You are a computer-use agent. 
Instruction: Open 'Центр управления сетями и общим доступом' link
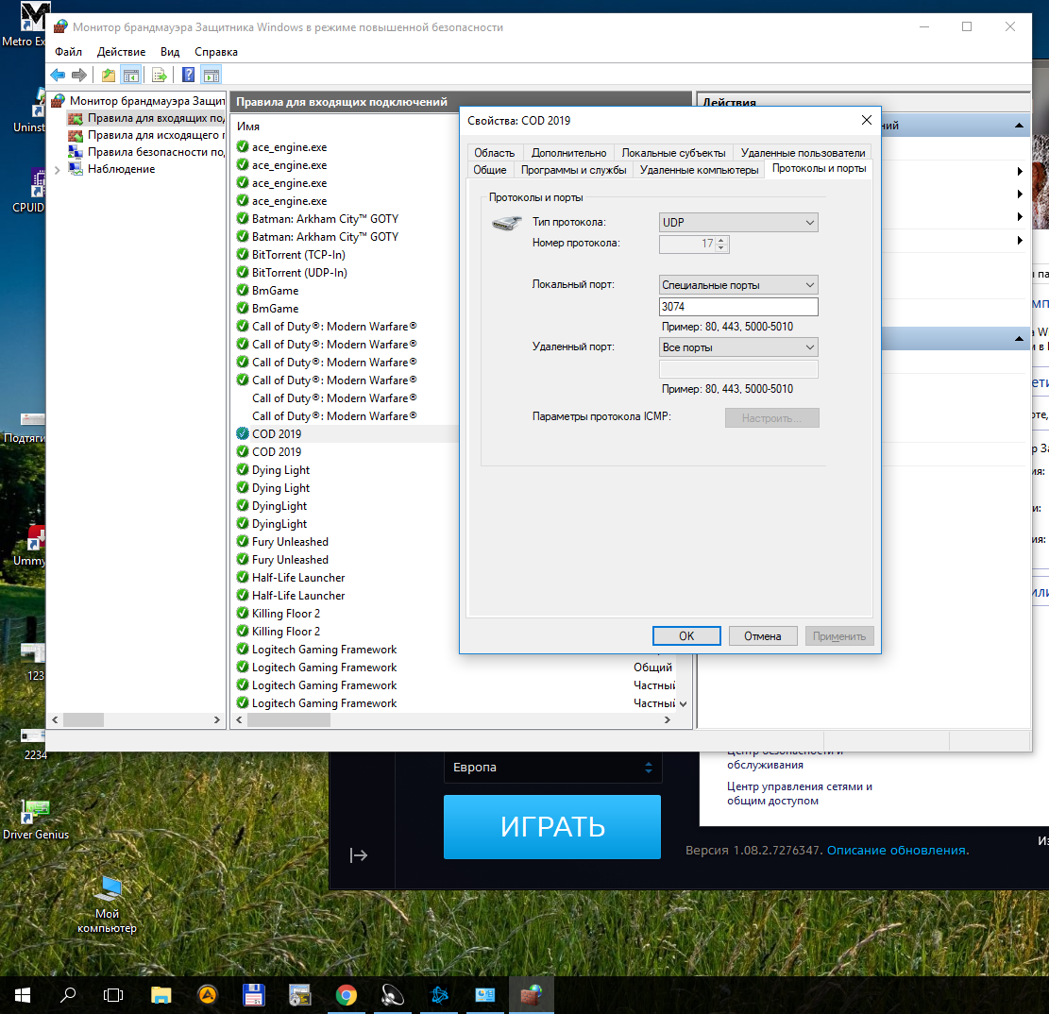tap(800, 793)
